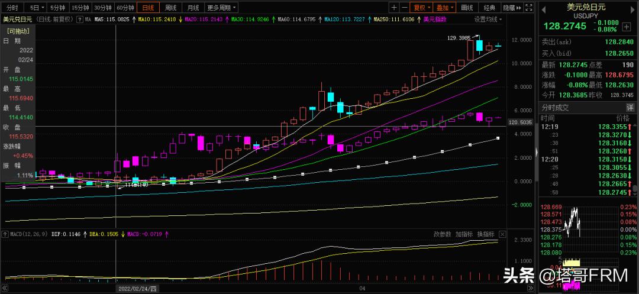Select the 日线 daily tab

[149, 7]
